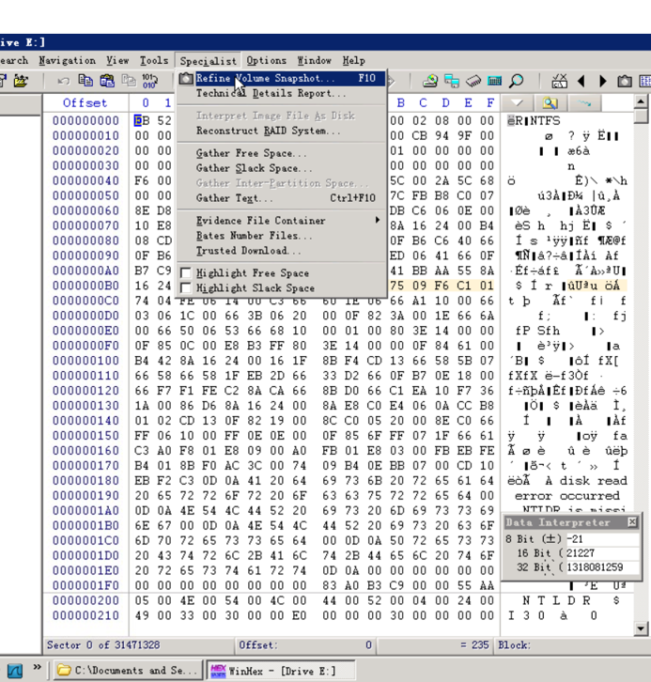
Task: Click the camera snapshot toolbar icon
Action: (x=625, y=82)
